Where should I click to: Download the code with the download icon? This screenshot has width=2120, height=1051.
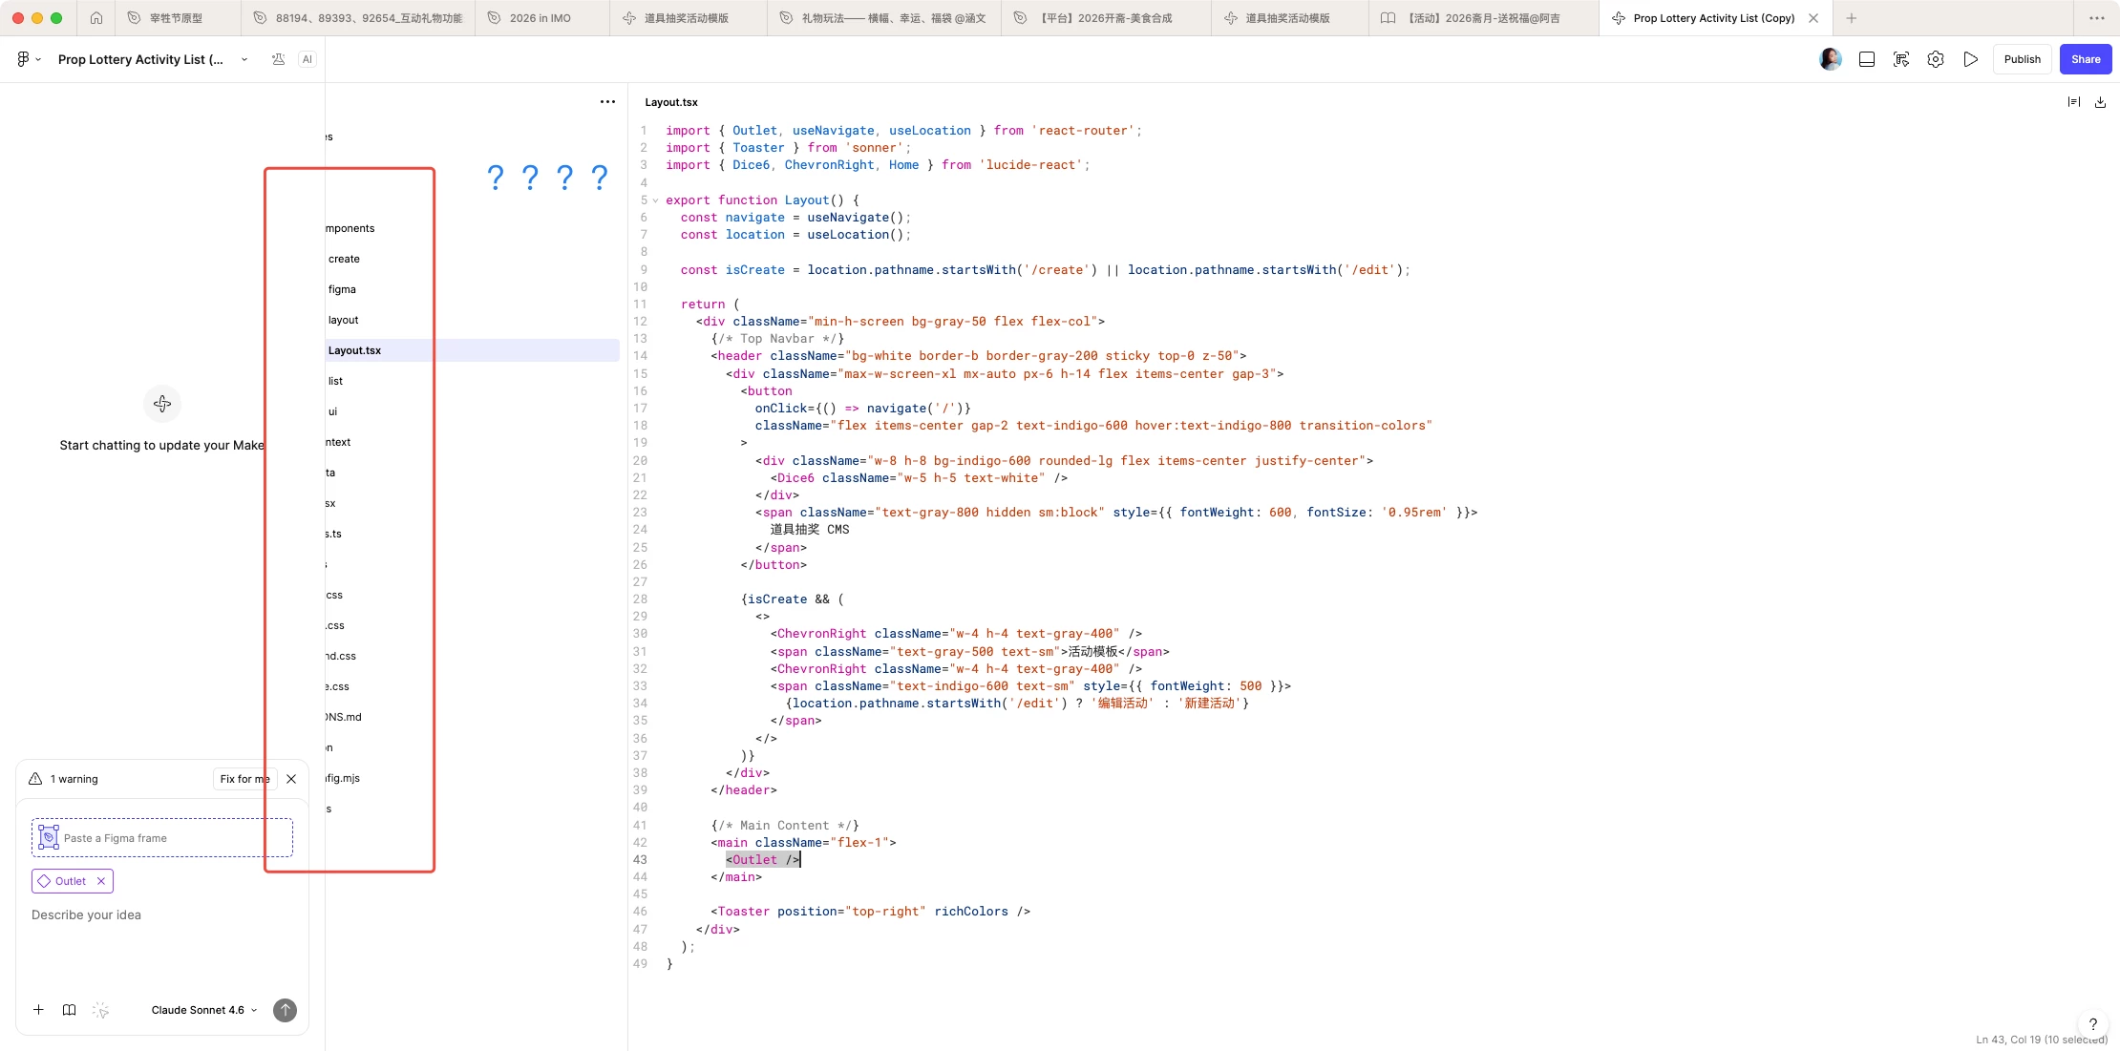[x=2100, y=102]
